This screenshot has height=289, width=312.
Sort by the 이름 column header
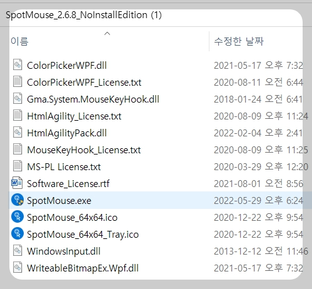(x=19, y=41)
